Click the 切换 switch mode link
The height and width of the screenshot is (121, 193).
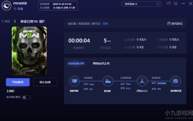point(105,24)
